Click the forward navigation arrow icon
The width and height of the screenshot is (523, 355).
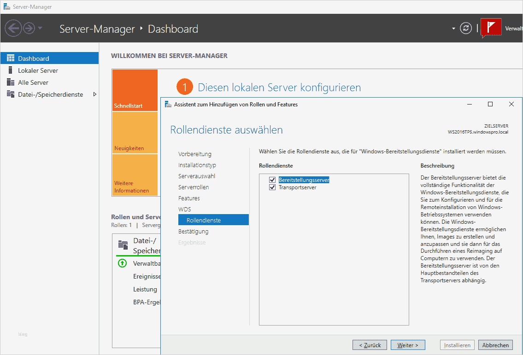click(x=29, y=29)
